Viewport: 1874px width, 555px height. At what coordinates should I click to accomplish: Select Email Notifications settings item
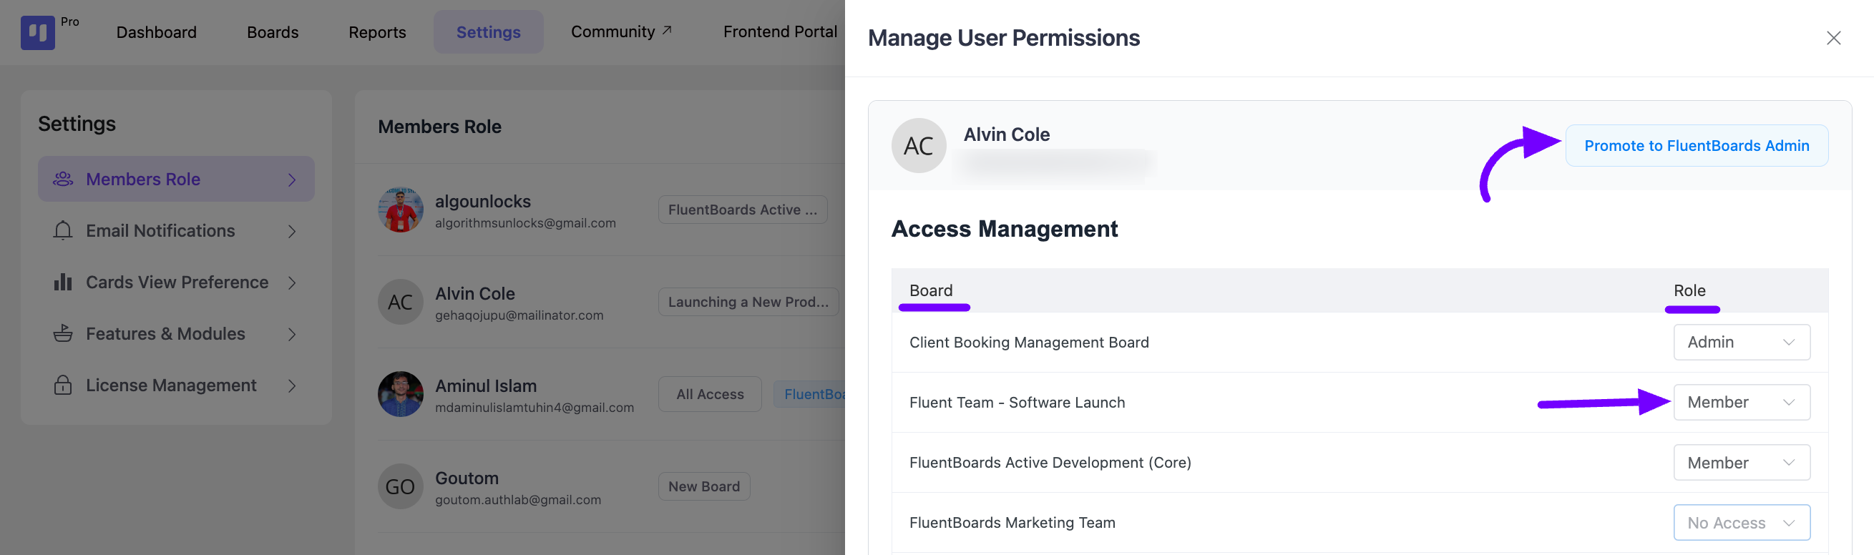176,230
